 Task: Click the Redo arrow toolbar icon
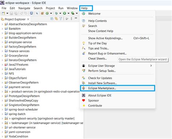pos(26,13)
